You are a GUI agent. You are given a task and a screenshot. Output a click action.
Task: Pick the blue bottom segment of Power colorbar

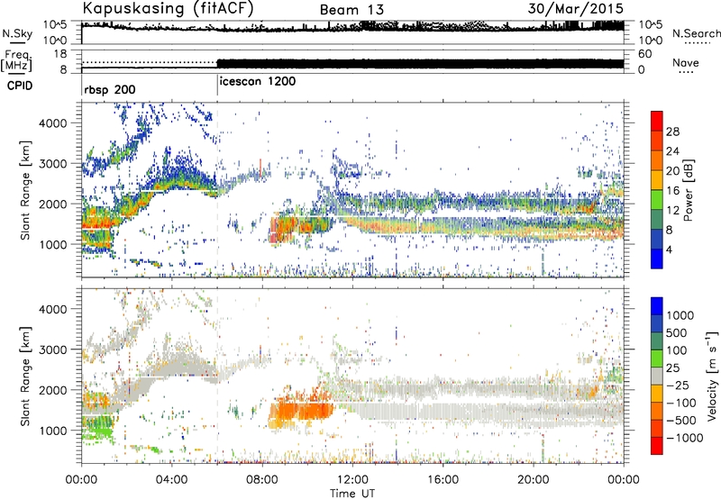[x=657, y=259]
